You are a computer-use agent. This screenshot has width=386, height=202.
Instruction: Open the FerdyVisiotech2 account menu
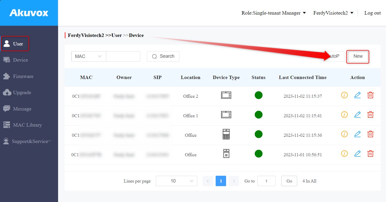333,13
